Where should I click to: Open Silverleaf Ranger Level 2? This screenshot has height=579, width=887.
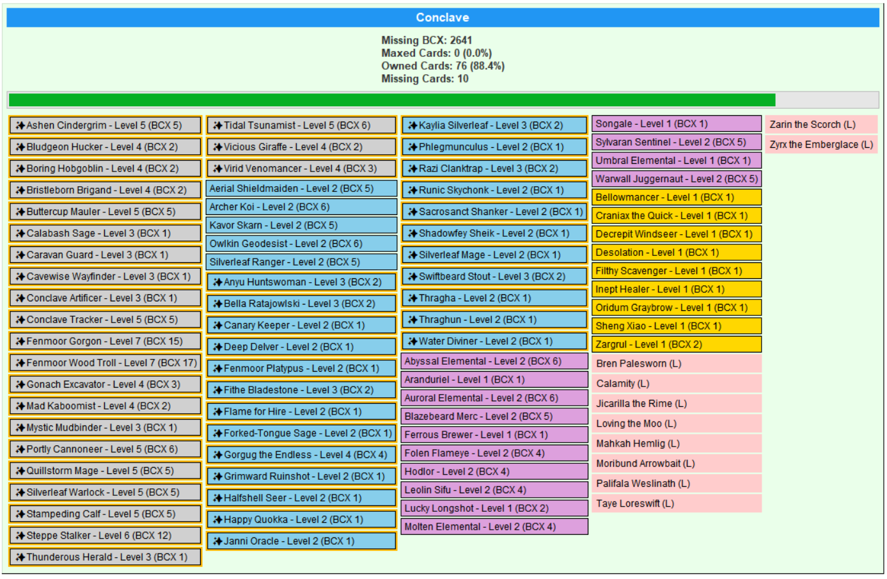click(301, 262)
